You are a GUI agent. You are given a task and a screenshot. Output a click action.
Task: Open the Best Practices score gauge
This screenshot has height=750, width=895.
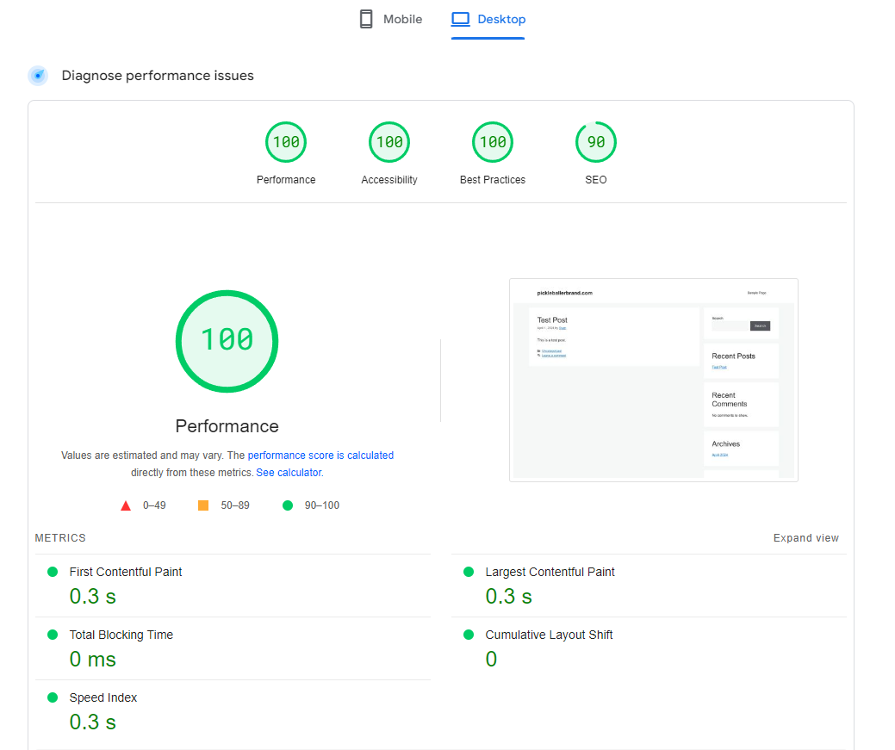(x=493, y=142)
